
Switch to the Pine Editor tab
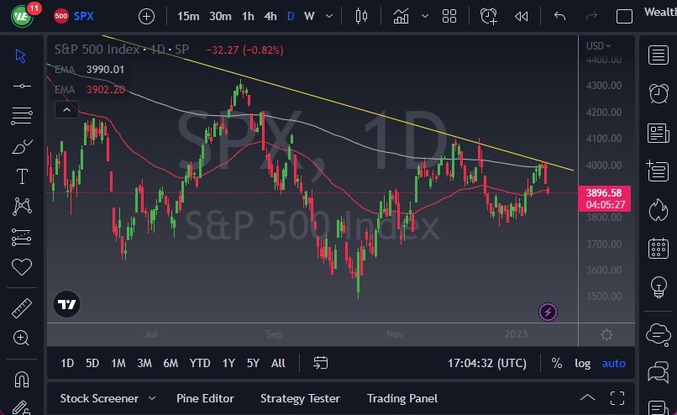(x=205, y=398)
